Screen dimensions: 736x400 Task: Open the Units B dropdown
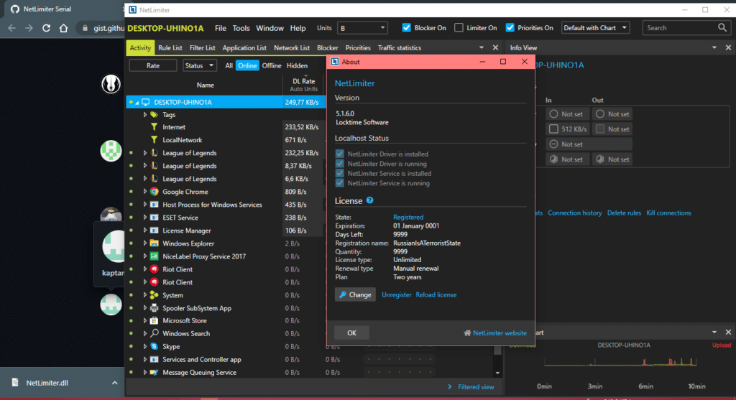coord(362,28)
